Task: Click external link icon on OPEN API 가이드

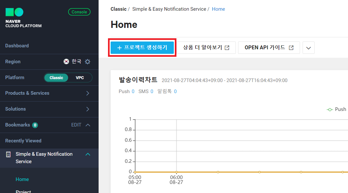Action: tap(291, 48)
